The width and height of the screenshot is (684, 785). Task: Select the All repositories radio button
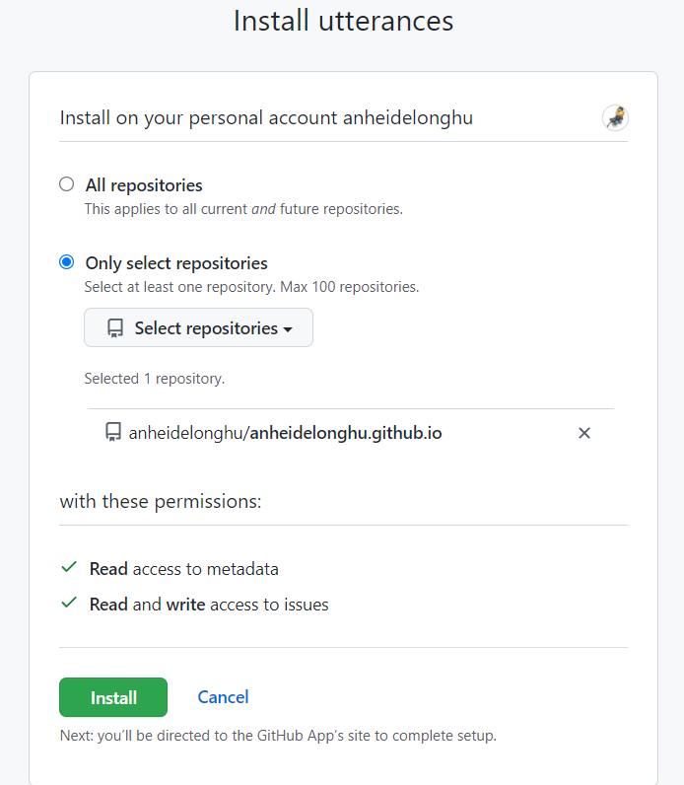[67, 184]
